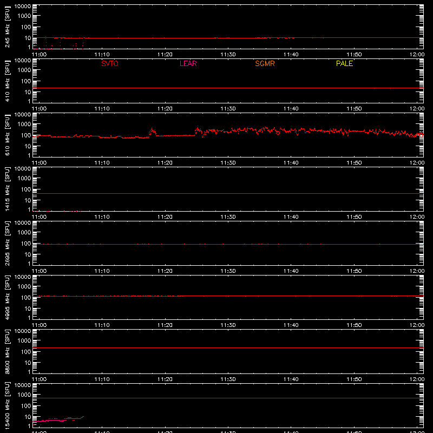
Task: Click 11:20 tick label under 410 MHz plot
Action: (165, 109)
